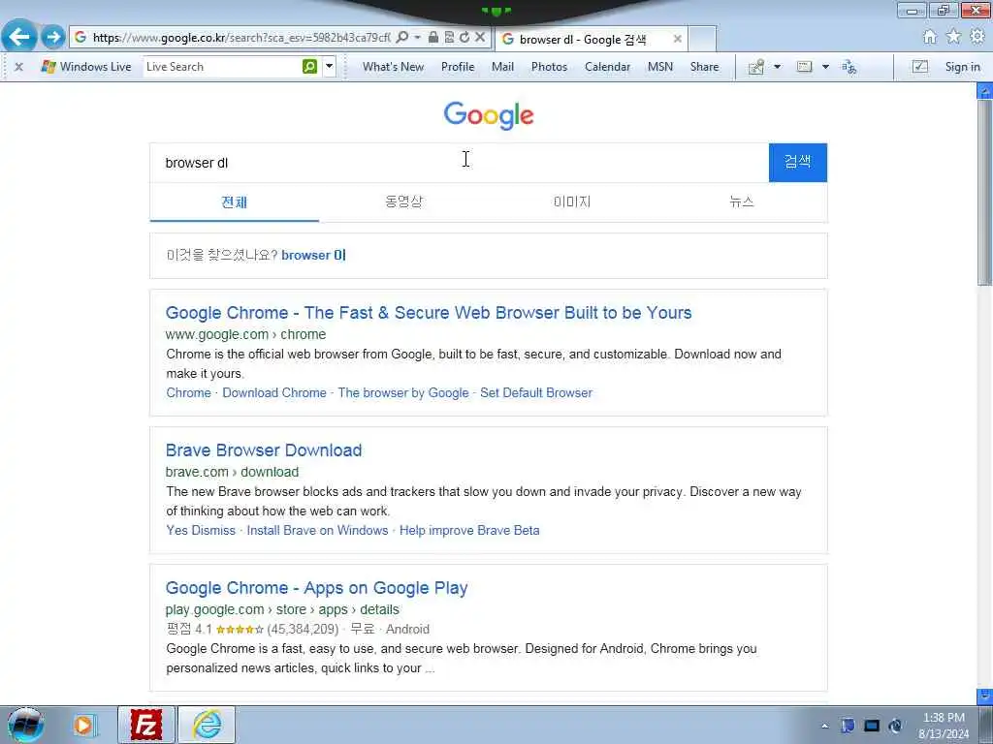Viewport: 993px width, 744px height.
Task: Click the Windows Live blog/share toolbar icon
Action: [x=756, y=67]
